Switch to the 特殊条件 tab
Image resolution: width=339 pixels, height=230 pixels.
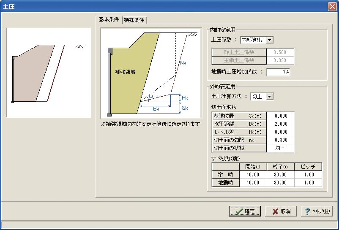click(x=134, y=20)
